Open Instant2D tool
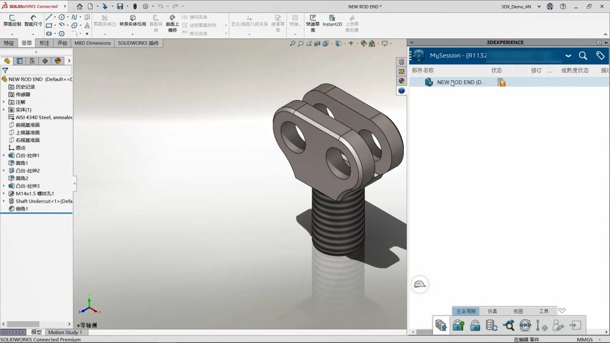This screenshot has width=610, height=343. click(332, 21)
